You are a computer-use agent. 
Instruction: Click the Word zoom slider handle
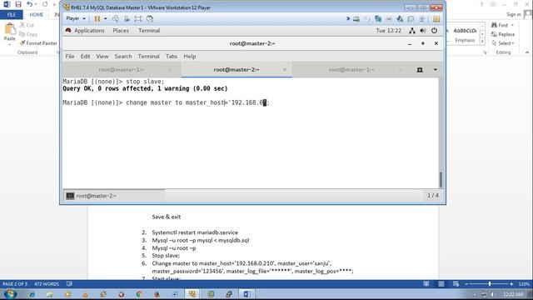coord(490,283)
